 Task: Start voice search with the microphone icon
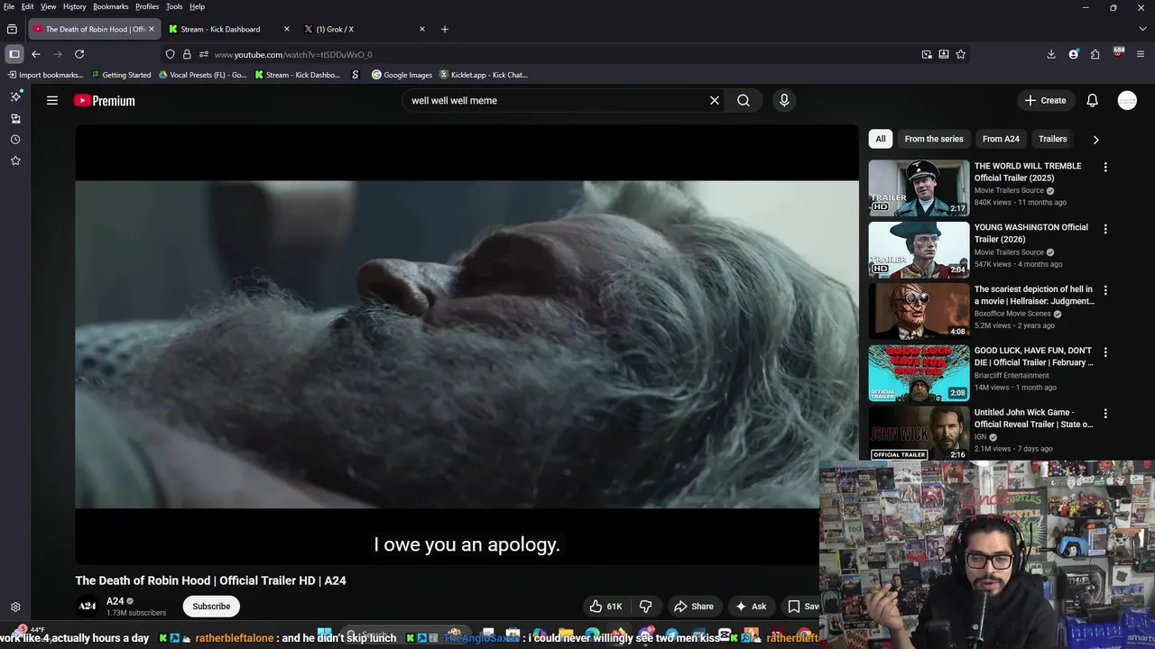pyautogui.click(x=784, y=100)
